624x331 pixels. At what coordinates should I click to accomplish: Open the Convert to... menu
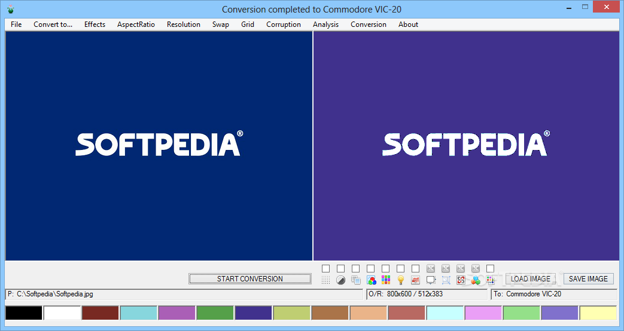53,24
